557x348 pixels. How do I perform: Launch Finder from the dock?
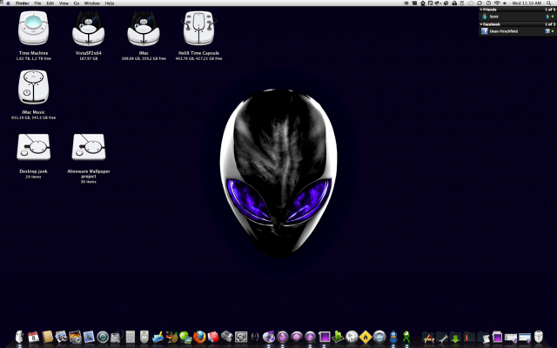click(19, 337)
